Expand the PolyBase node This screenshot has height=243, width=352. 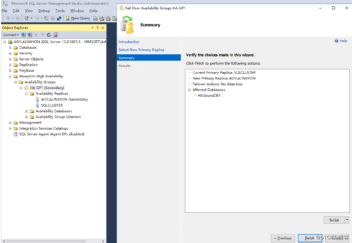(10, 71)
